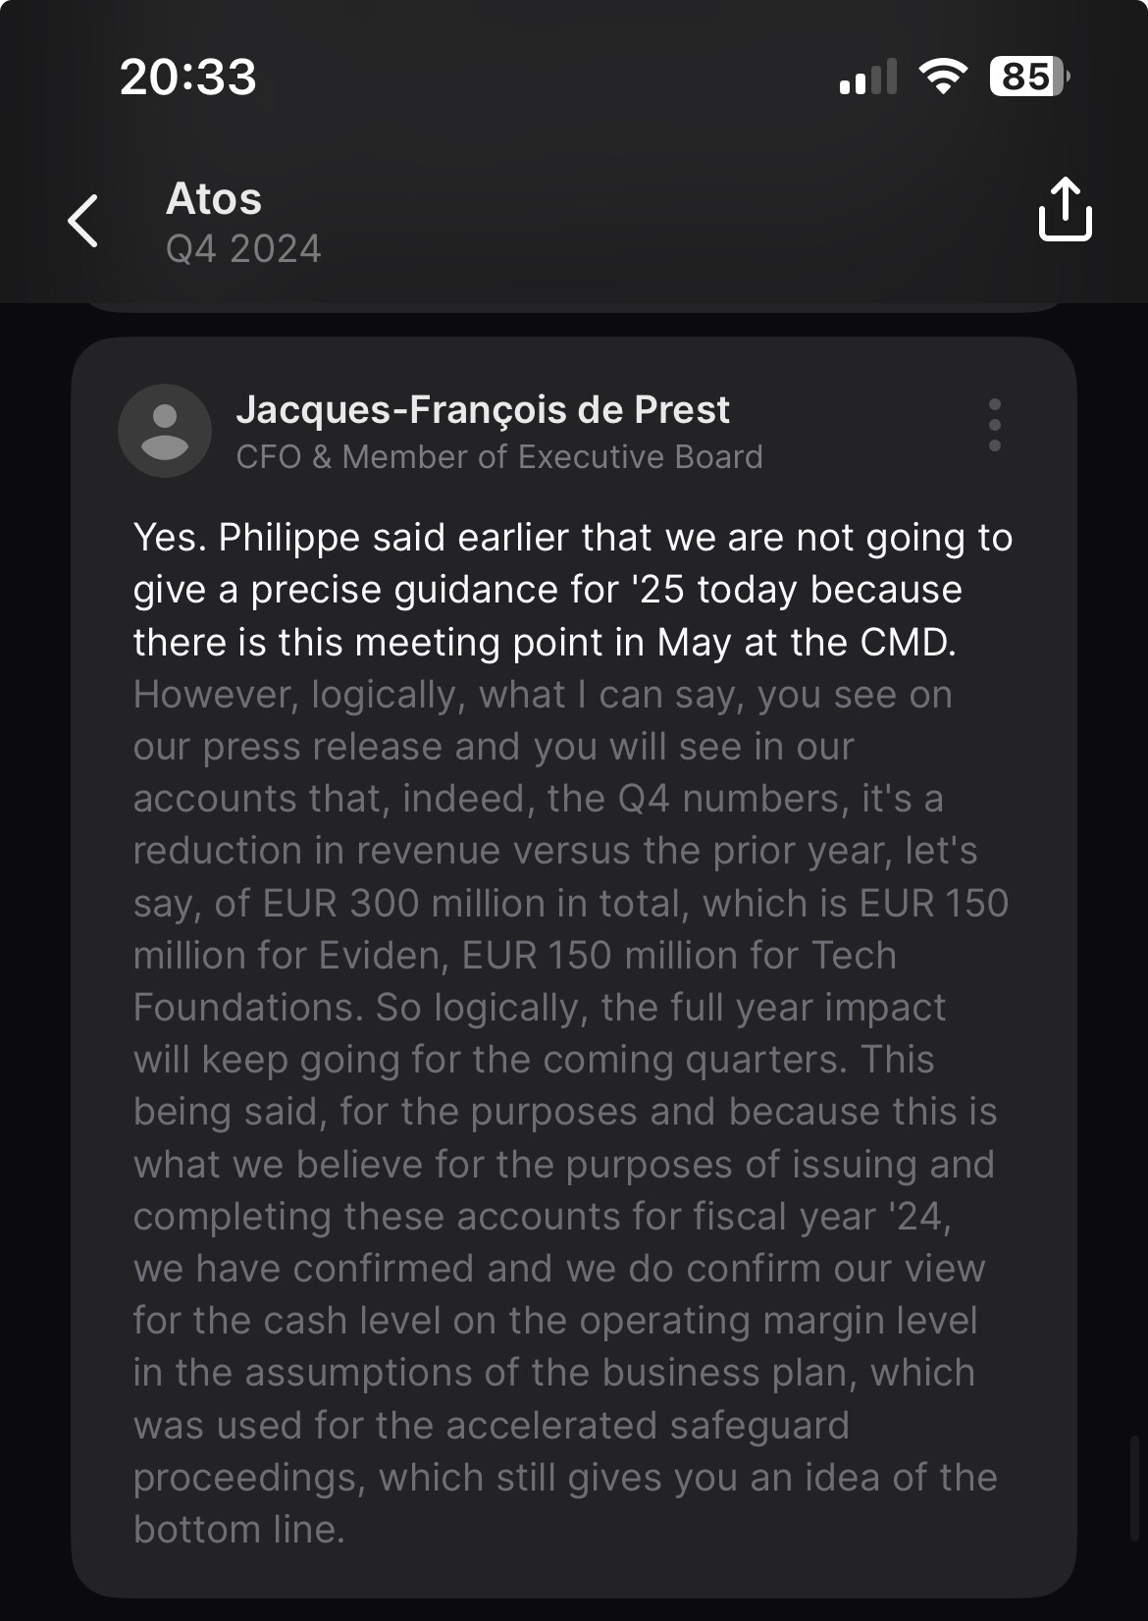Tap the 'press release' line of transcript
Image resolution: width=1148 pixels, height=1621 pixels.
point(323,747)
